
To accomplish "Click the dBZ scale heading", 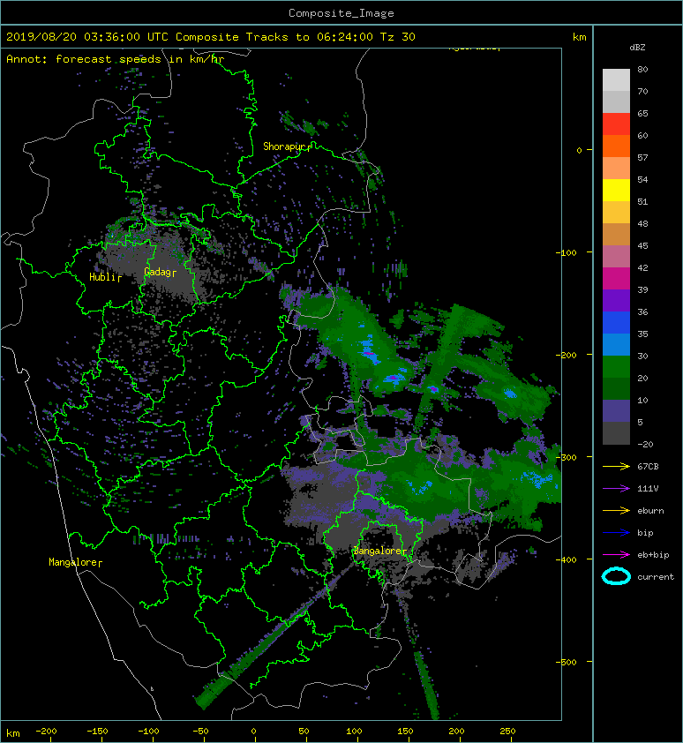I will point(637,48).
